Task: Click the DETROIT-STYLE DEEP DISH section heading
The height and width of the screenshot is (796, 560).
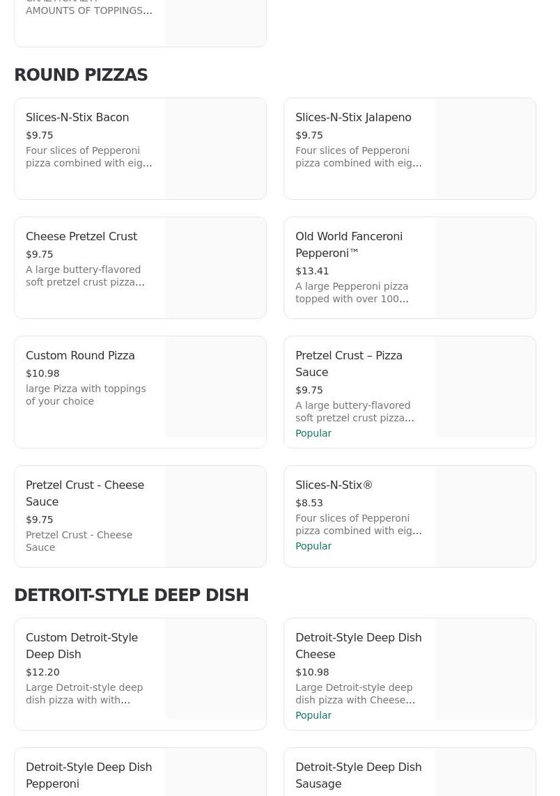Action: pyautogui.click(x=131, y=595)
